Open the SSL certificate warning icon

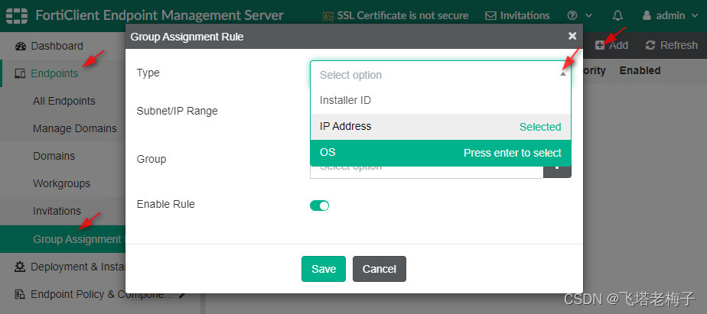click(327, 16)
